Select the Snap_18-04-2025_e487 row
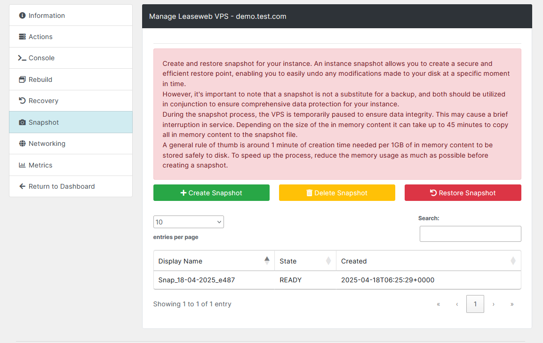This screenshot has height=343, width=543. tap(337, 280)
